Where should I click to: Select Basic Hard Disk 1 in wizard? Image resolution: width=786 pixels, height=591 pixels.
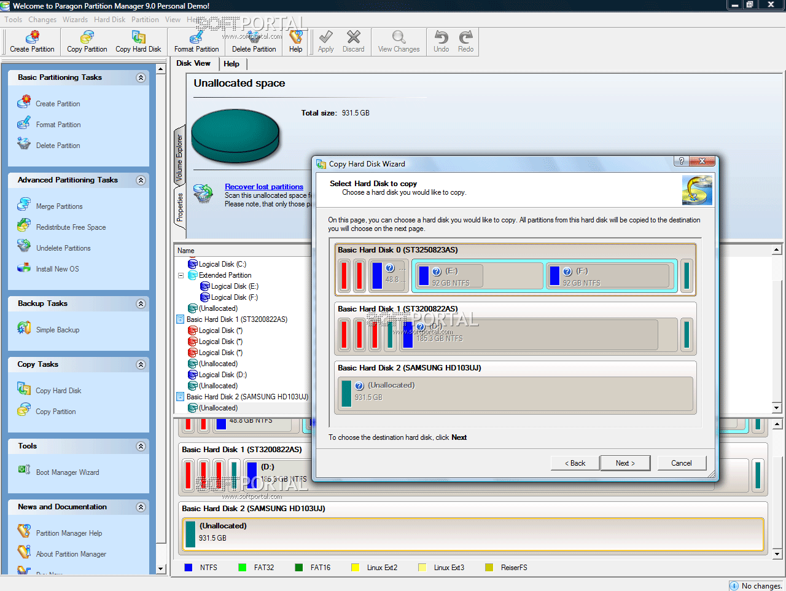point(515,329)
